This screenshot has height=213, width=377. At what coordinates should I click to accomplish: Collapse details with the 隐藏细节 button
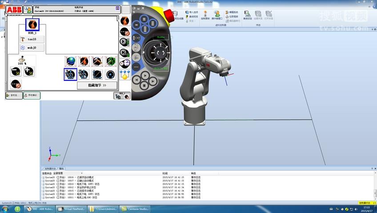(97, 85)
